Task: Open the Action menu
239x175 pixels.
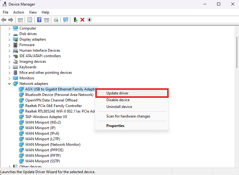Action: pyautogui.click(x=19, y=12)
